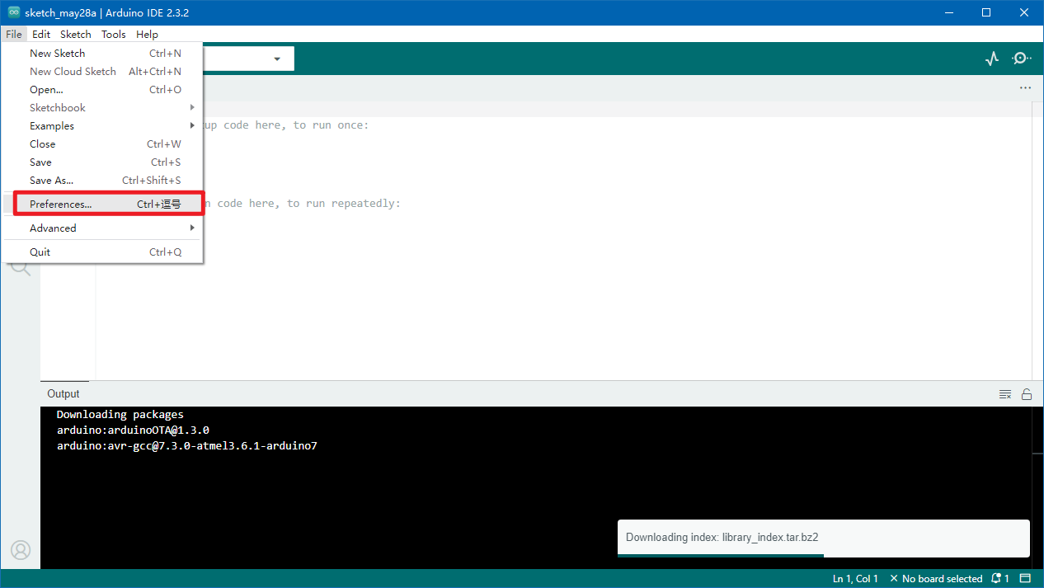This screenshot has height=588, width=1044.
Task: Open the Serial Monitor
Action: click(1022, 59)
